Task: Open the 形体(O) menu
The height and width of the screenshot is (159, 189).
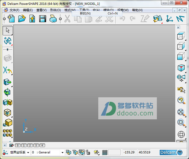Action: (x=55, y=10)
